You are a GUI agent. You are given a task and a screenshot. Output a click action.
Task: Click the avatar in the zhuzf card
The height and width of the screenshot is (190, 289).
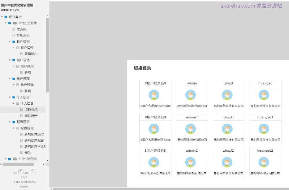227,95
